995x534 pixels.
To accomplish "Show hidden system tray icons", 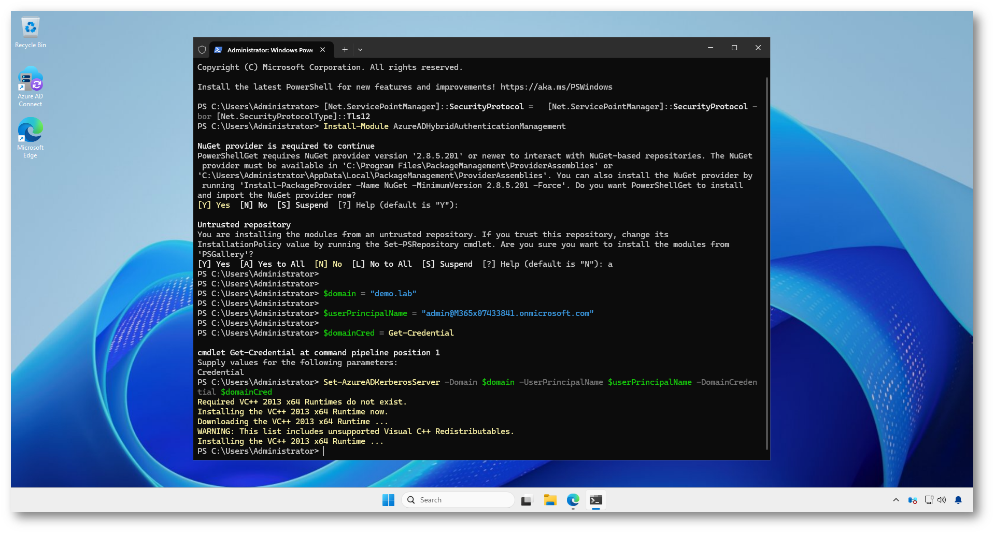I will (x=896, y=500).
